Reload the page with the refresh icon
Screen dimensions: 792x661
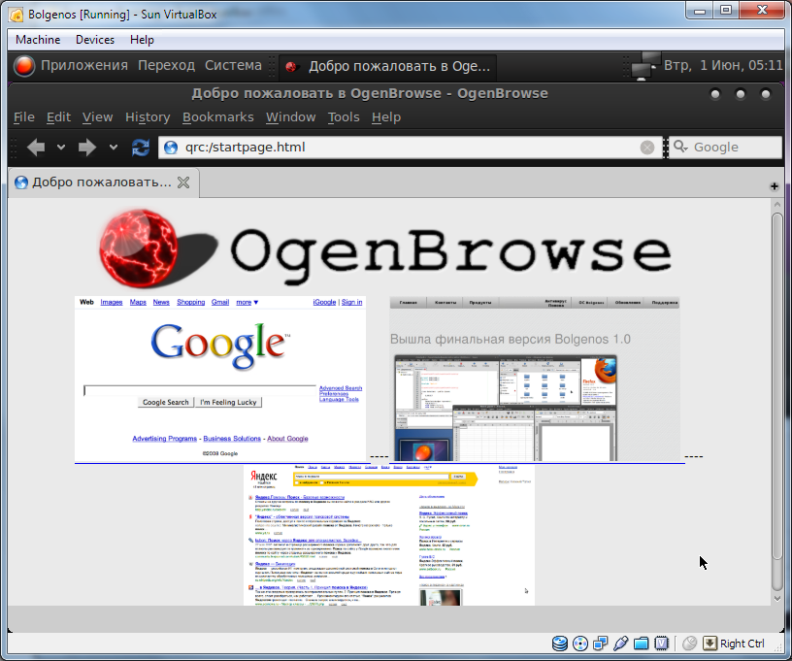pos(141,148)
